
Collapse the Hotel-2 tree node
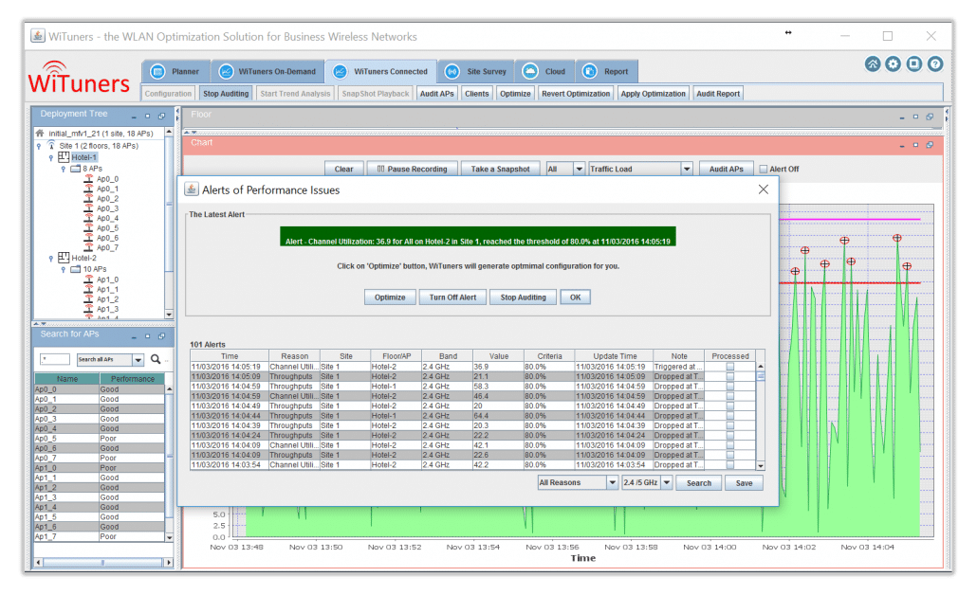[51, 259]
